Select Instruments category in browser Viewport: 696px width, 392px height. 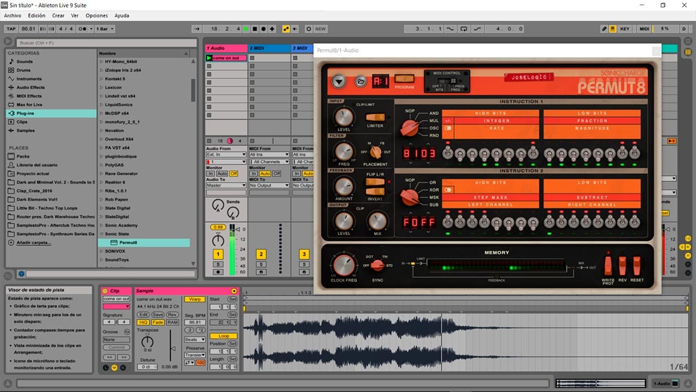[51, 79]
